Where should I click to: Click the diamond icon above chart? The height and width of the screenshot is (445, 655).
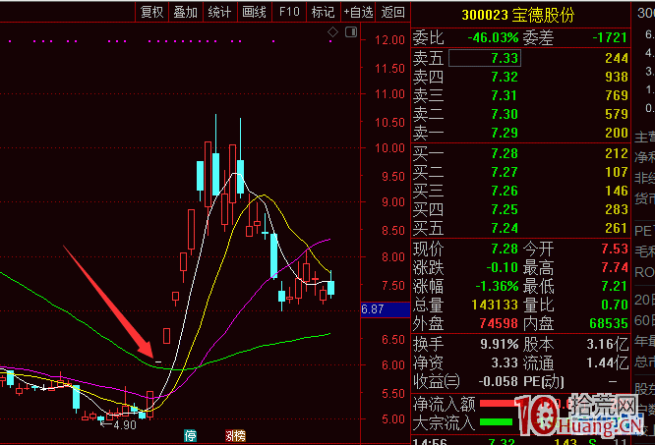click(332, 31)
